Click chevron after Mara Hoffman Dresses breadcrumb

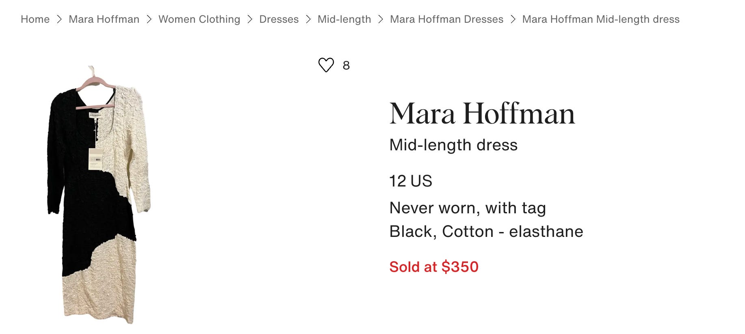coord(513,19)
